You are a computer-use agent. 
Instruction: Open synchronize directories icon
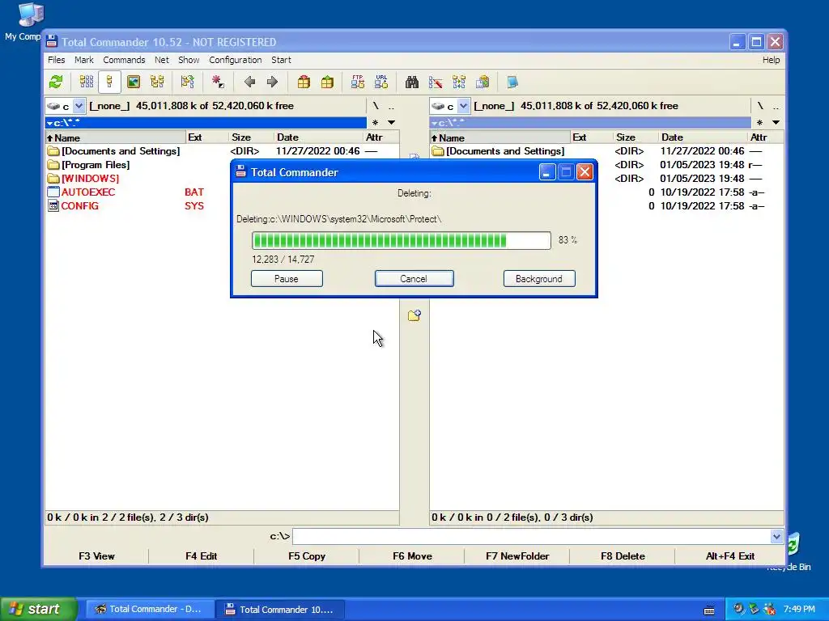click(x=459, y=82)
